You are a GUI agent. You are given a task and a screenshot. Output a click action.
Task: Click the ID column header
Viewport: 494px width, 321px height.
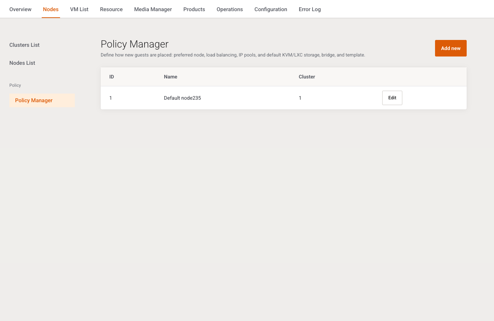coord(111,77)
